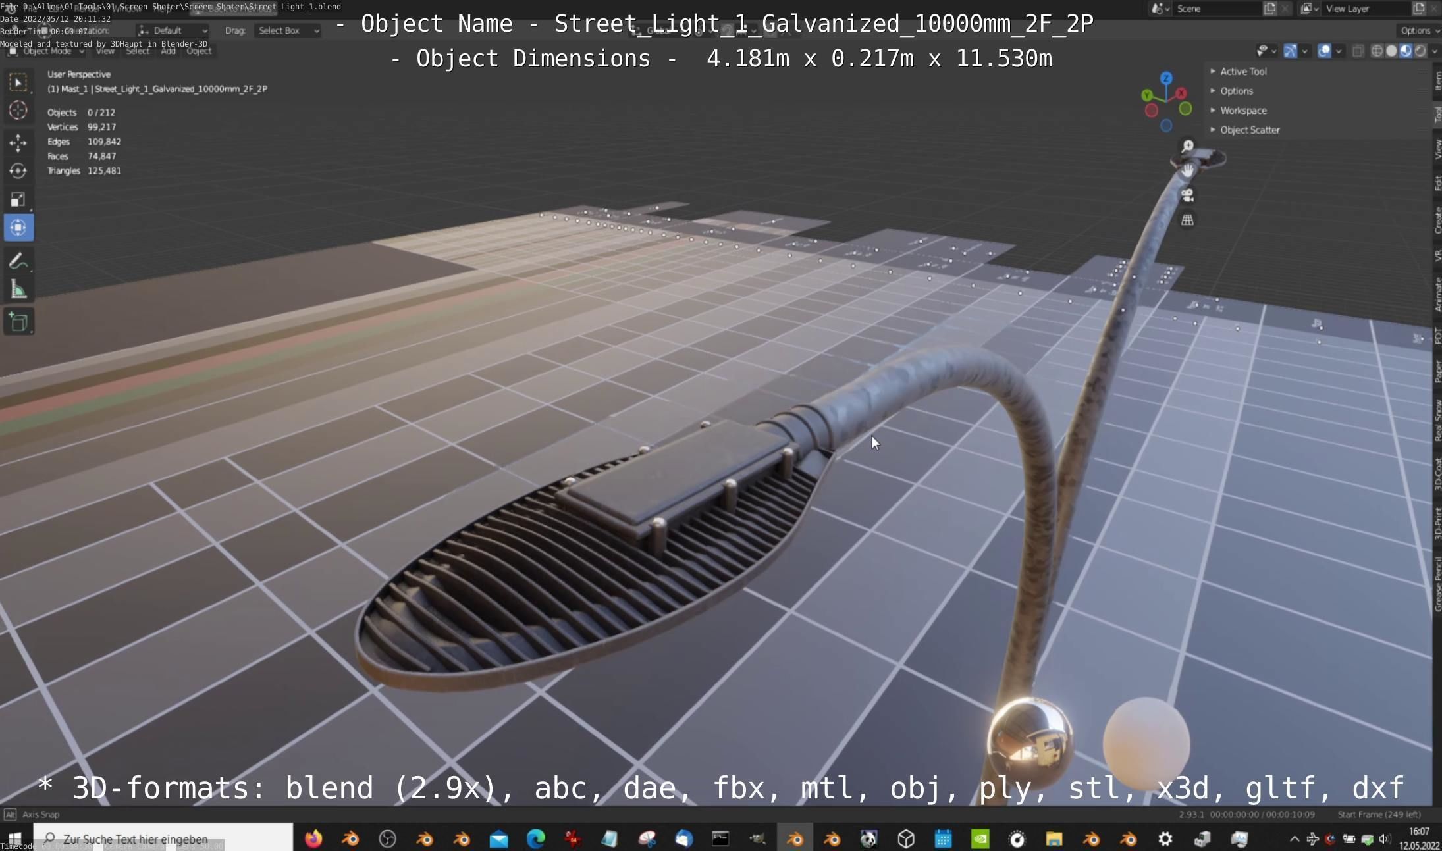Expand the Object Scatter panel
This screenshot has height=851, width=1442.
(x=1249, y=130)
